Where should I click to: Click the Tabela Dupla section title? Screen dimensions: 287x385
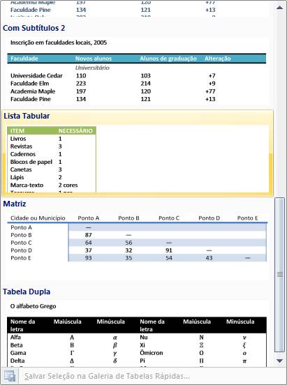point(27,292)
